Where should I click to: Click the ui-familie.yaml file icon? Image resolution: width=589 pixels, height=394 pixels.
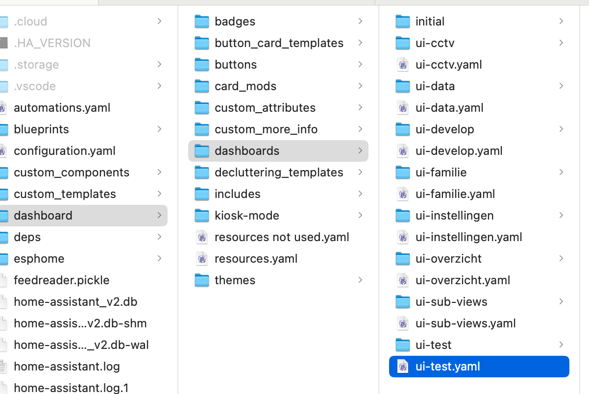click(x=403, y=194)
